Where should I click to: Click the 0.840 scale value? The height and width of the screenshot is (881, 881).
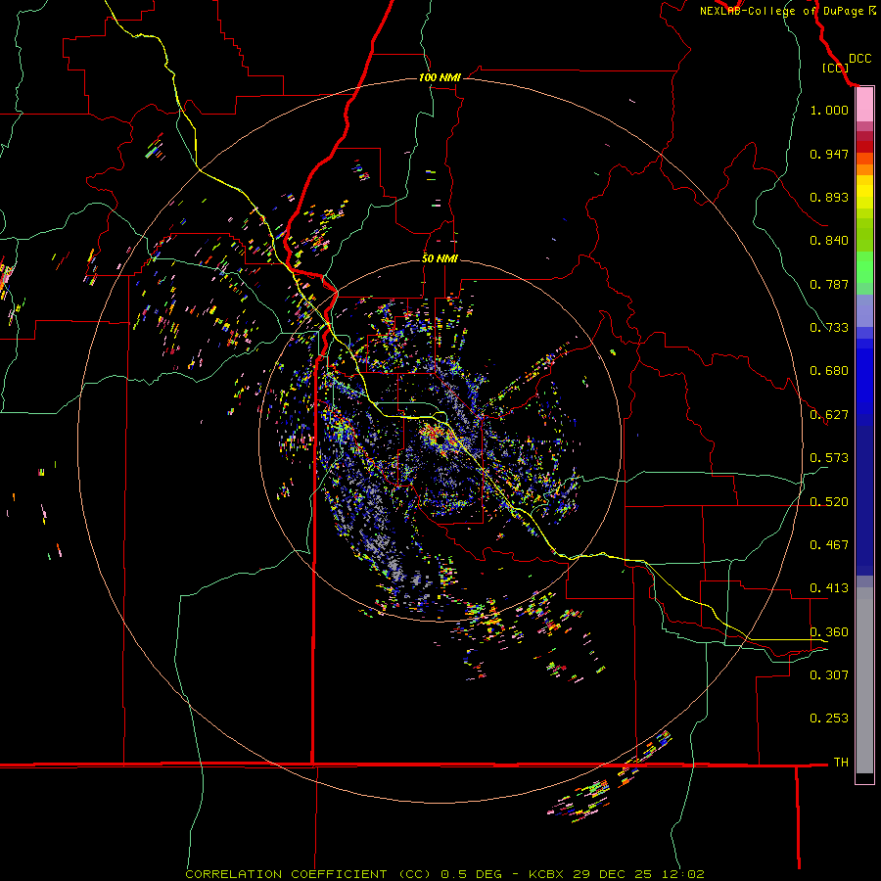[x=829, y=241]
